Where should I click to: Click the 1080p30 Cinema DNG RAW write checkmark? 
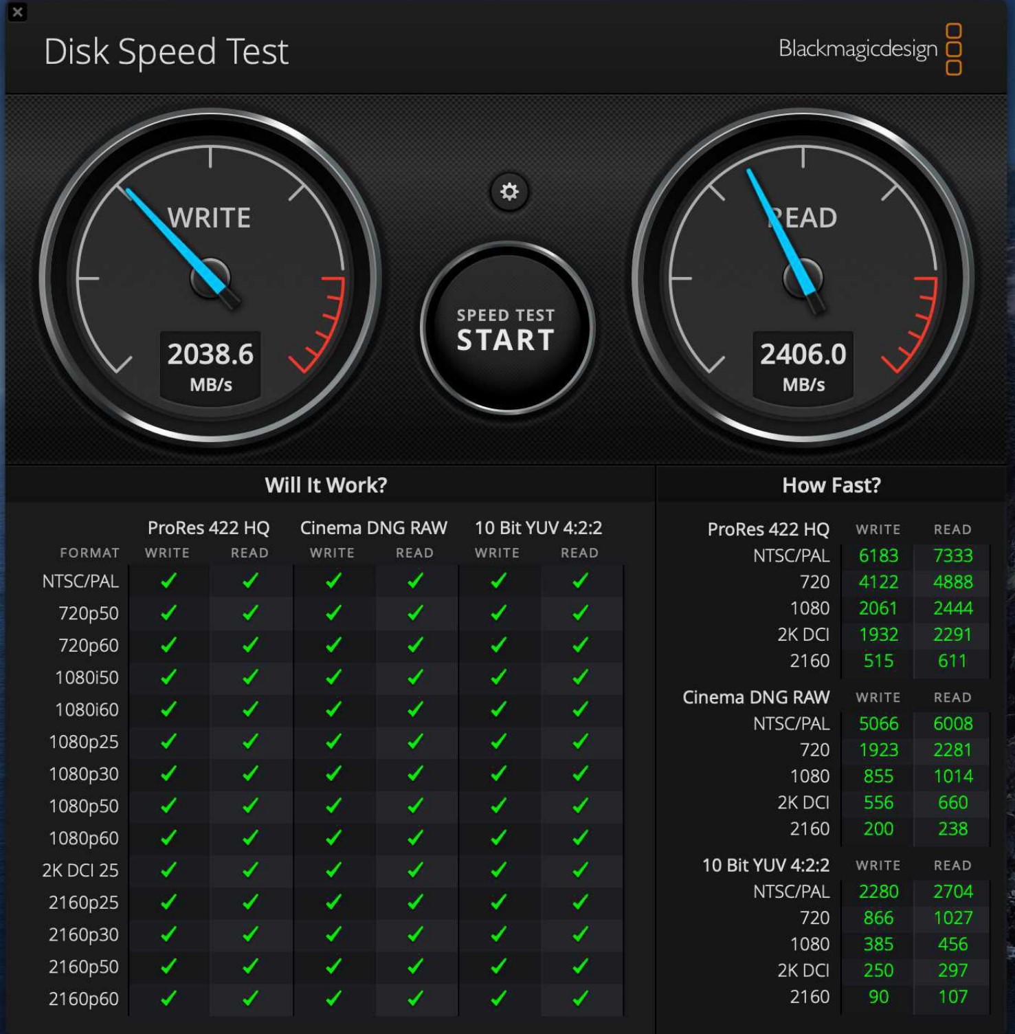pyautogui.click(x=333, y=773)
